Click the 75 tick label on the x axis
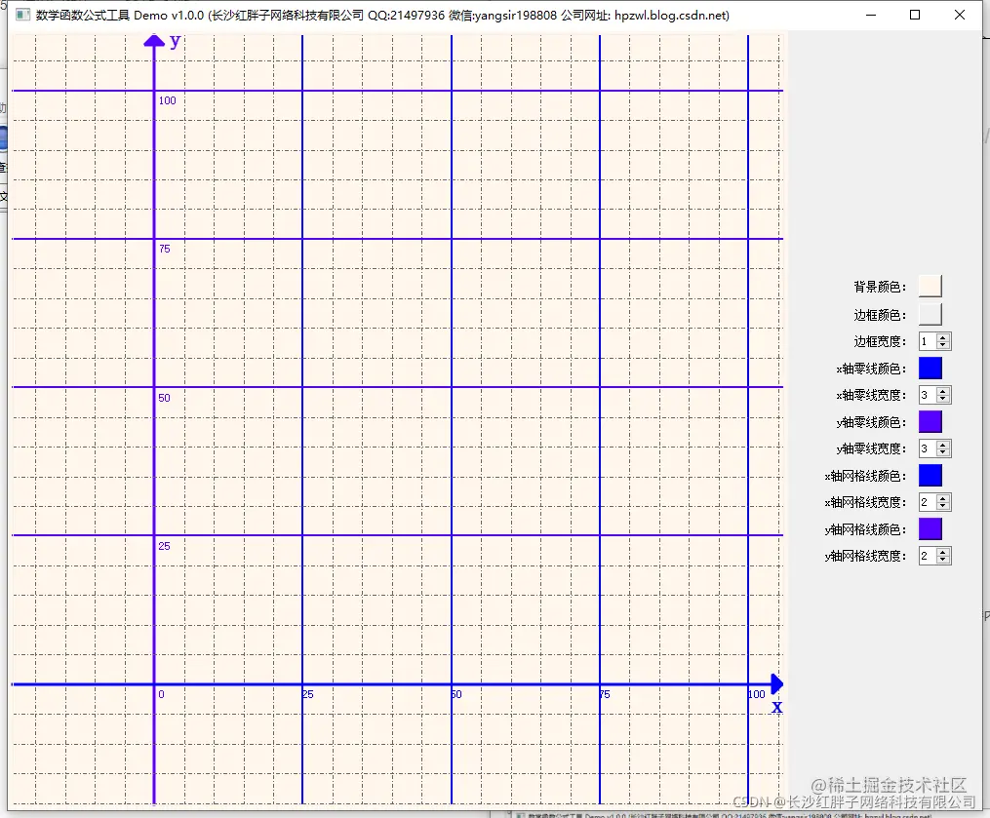Image resolution: width=990 pixels, height=818 pixels. 605,694
